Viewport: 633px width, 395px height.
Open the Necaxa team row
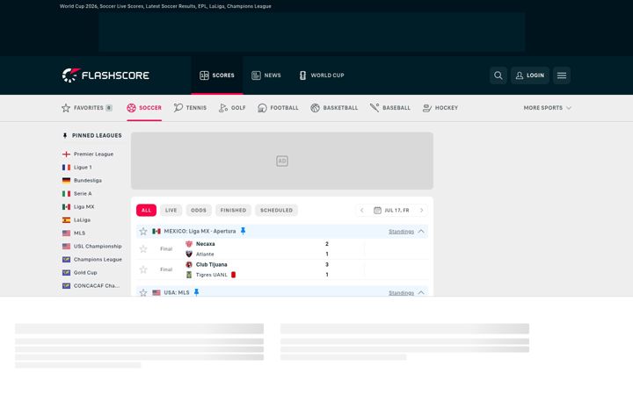tap(200, 244)
